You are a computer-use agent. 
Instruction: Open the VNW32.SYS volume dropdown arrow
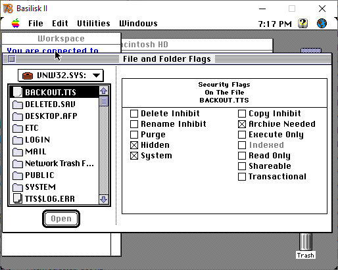[96, 76]
